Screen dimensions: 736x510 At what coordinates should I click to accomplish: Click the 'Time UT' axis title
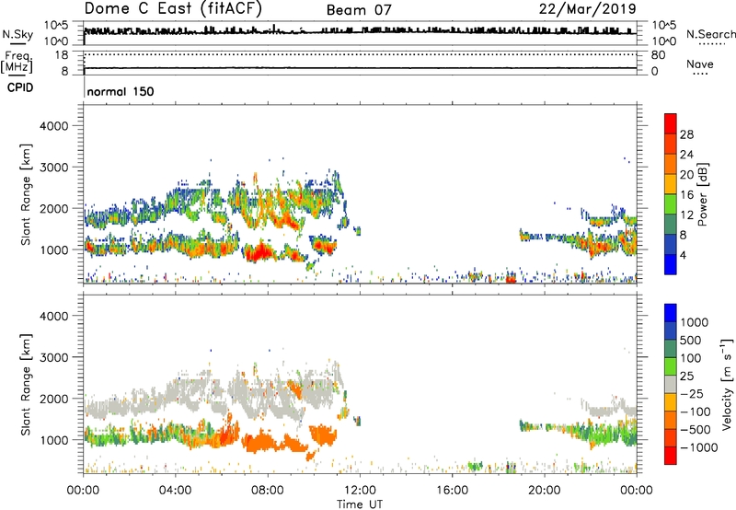click(360, 504)
